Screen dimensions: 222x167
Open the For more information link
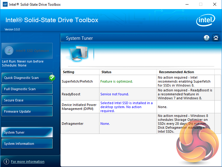pyautogui.click(x=28, y=162)
